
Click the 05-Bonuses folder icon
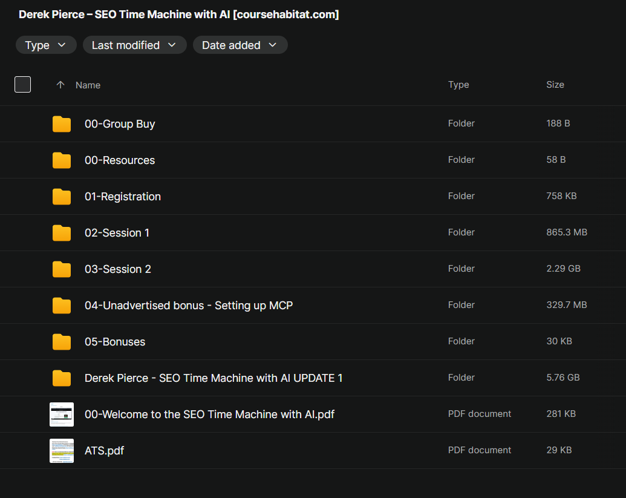[x=62, y=342]
